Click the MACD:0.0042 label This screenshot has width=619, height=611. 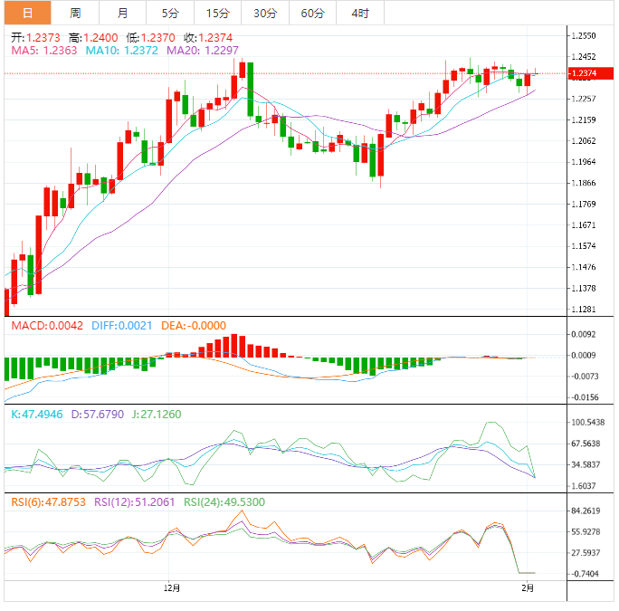pyautogui.click(x=47, y=326)
